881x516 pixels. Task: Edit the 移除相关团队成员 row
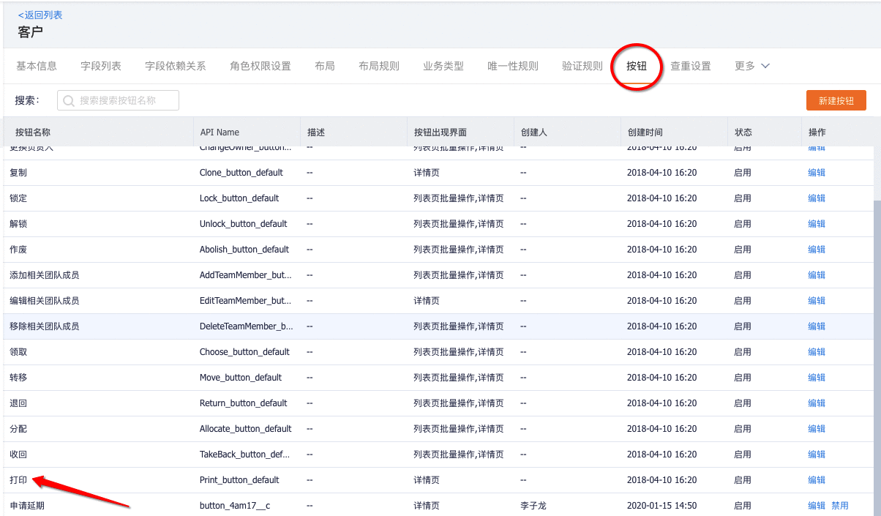coord(817,326)
